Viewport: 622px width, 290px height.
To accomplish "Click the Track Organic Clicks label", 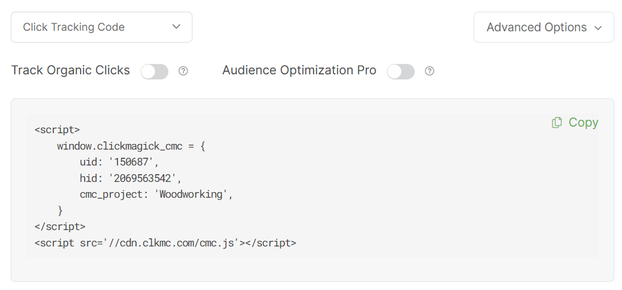I will pyautogui.click(x=71, y=70).
